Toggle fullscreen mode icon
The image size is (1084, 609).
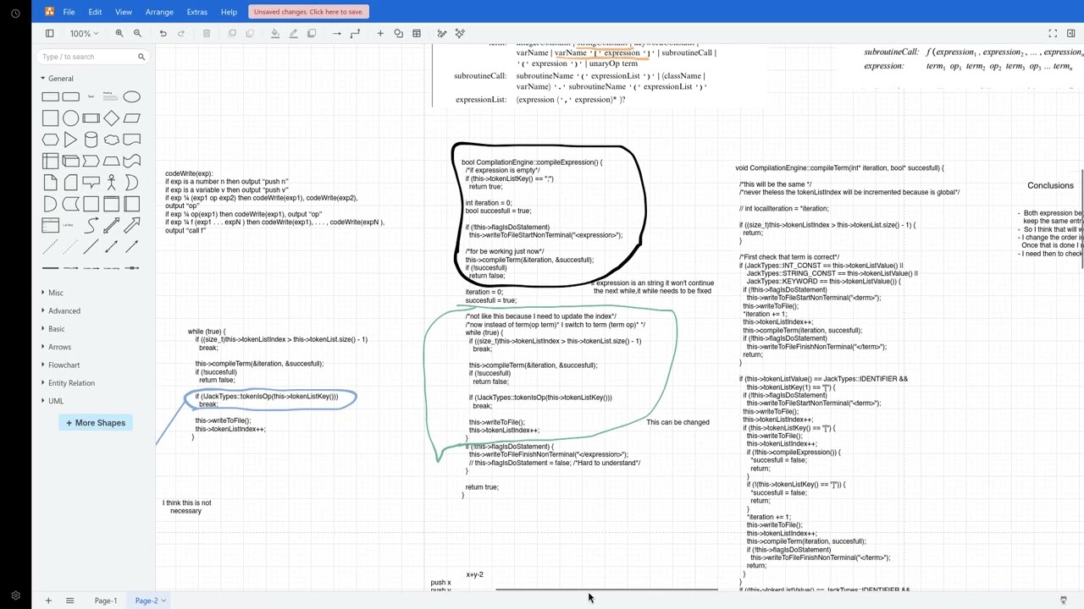pyautogui.click(x=1053, y=33)
